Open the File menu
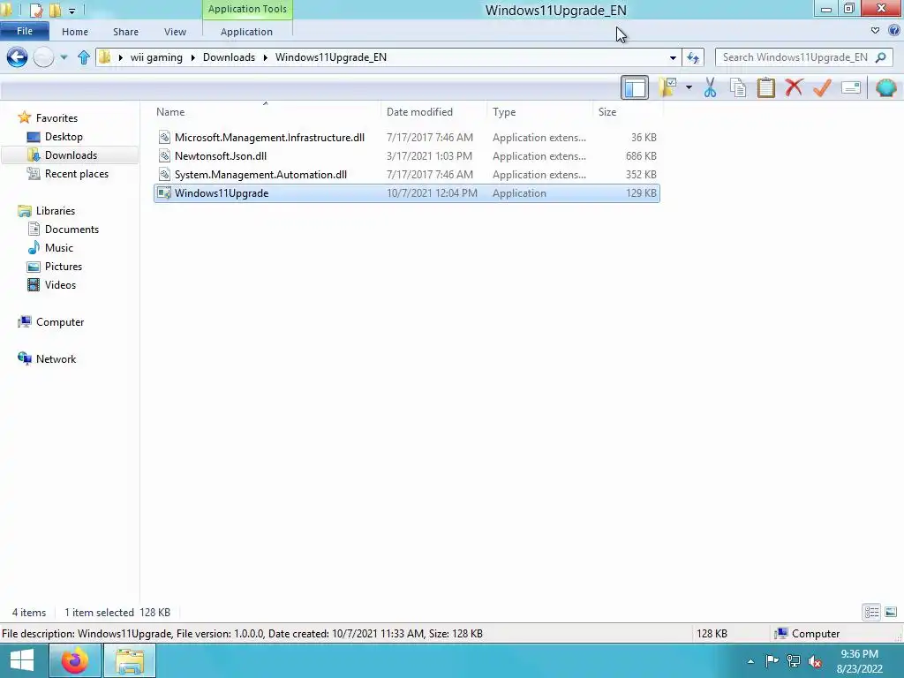The image size is (904, 678). [24, 31]
